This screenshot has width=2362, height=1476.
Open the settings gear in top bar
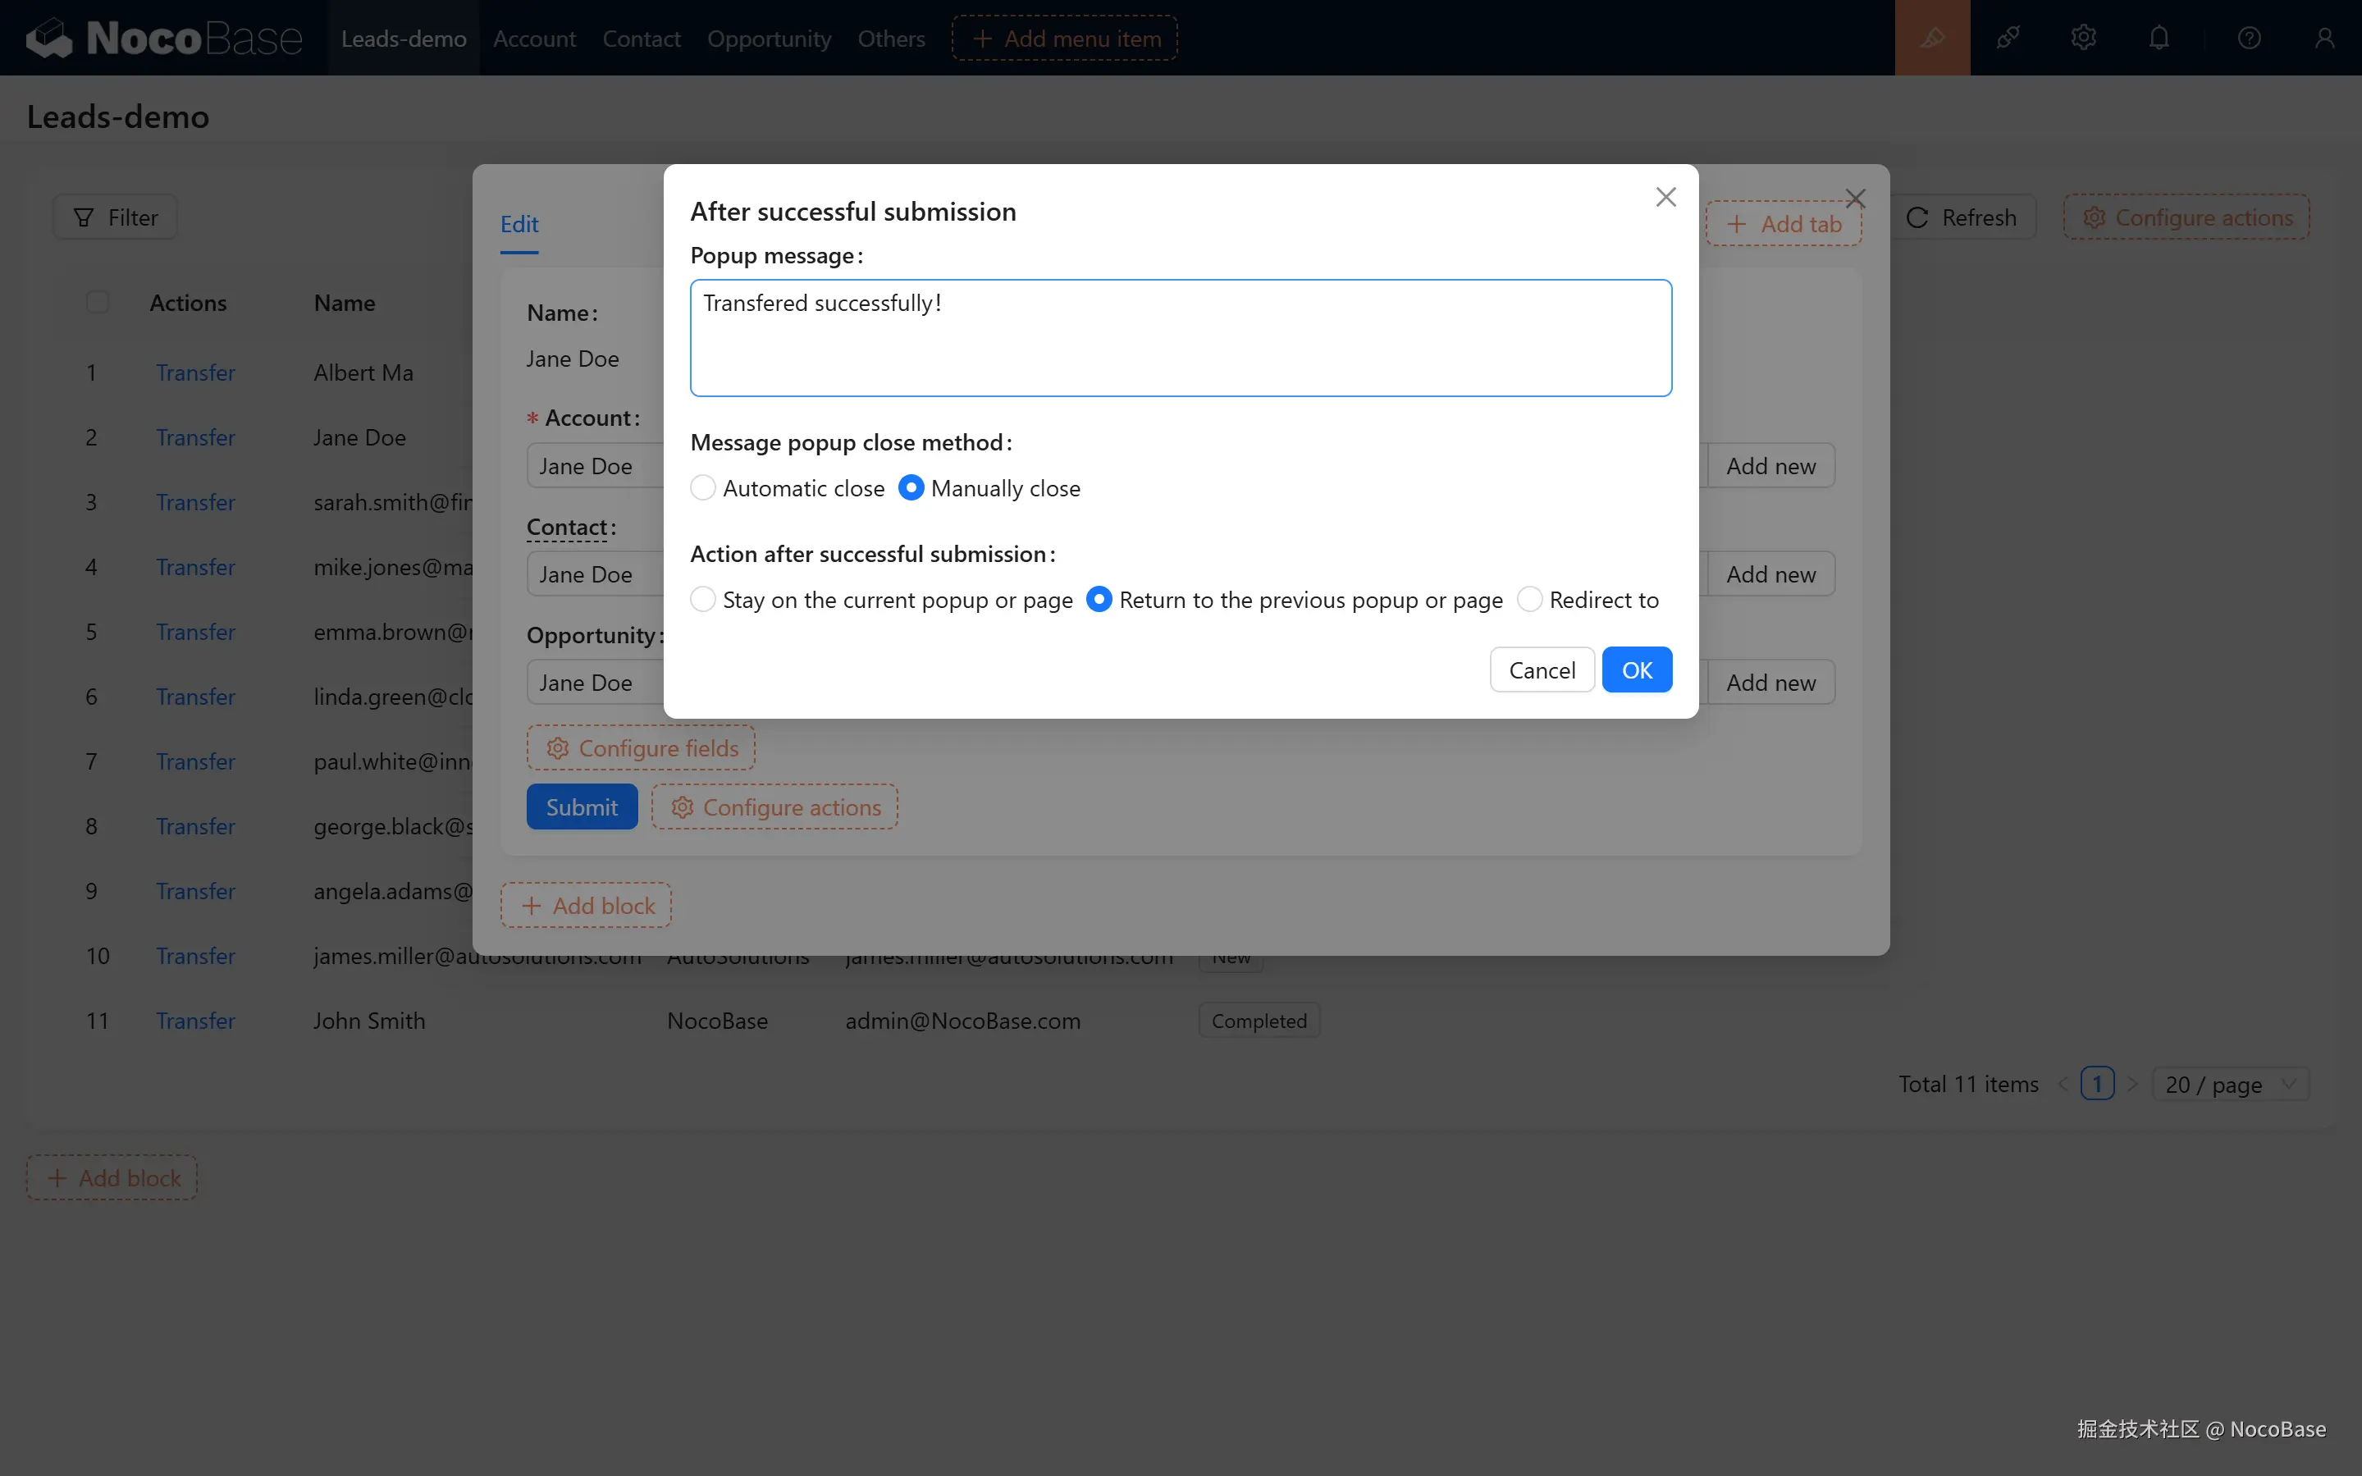point(2084,38)
